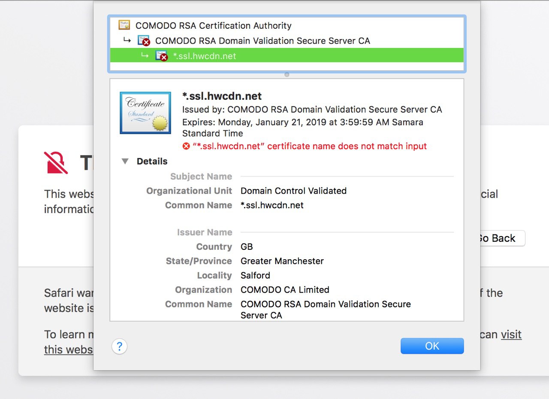Screen dimensions: 549x399
Task: Click the 'Greater Manchester' value
Action: coord(282,261)
